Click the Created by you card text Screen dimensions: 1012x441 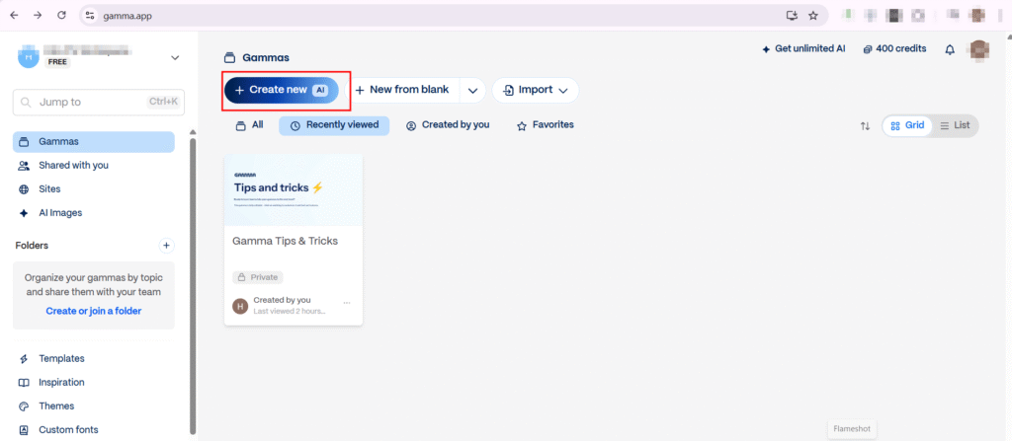click(282, 300)
